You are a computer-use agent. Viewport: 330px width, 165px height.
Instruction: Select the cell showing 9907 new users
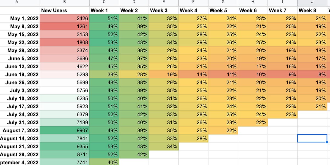tap(65, 130)
